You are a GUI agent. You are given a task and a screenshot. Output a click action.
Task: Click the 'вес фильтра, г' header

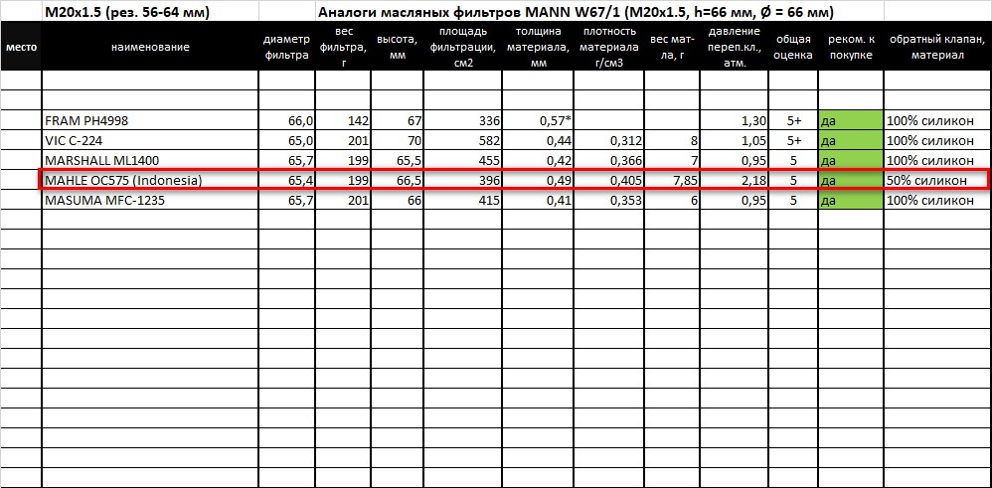(x=343, y=46)
